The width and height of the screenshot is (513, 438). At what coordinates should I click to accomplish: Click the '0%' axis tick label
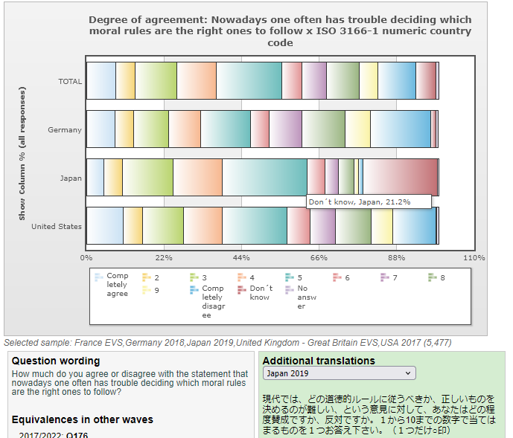coord(86,257)
